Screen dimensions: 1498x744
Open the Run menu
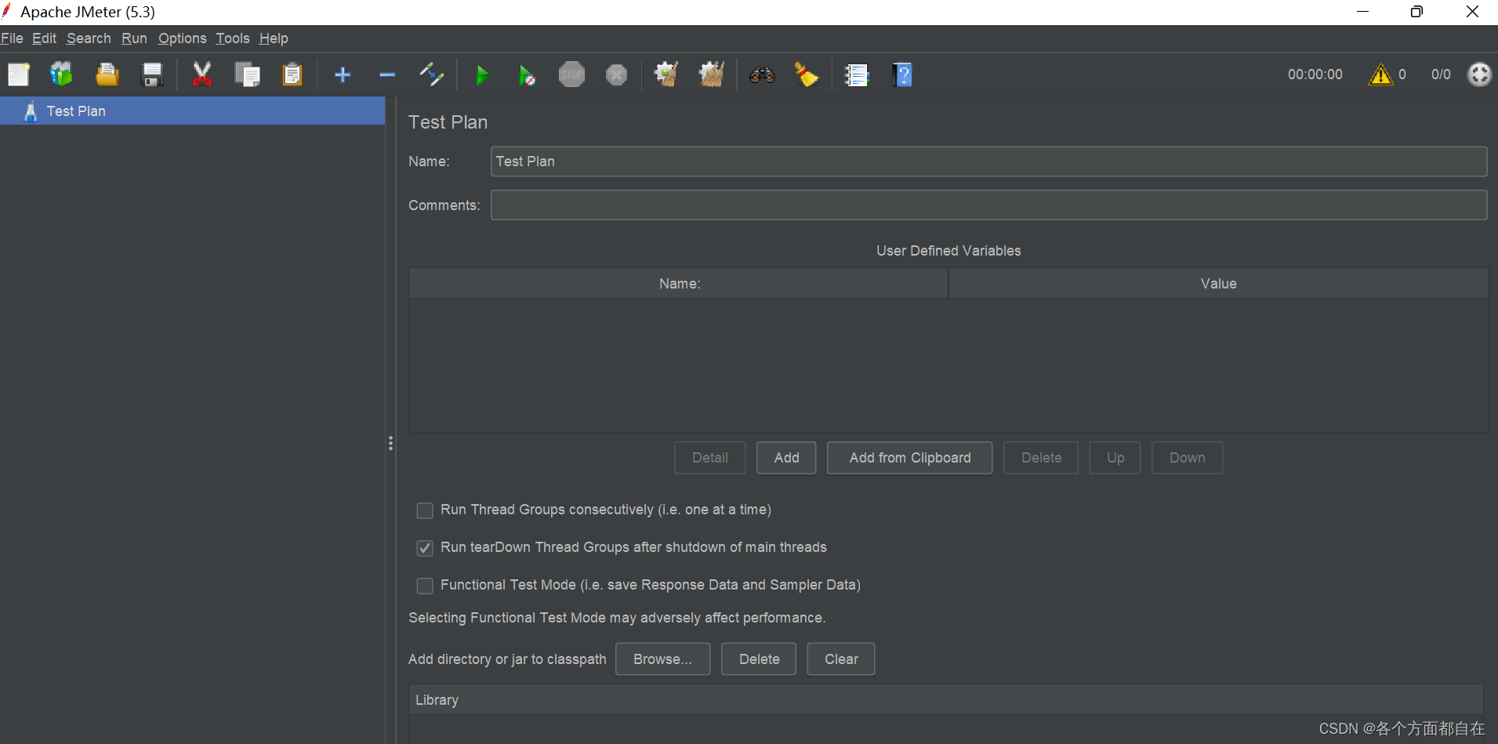(134, 38)
